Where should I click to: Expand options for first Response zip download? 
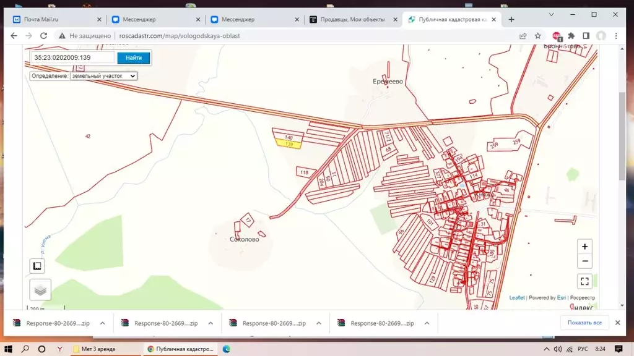103,323
